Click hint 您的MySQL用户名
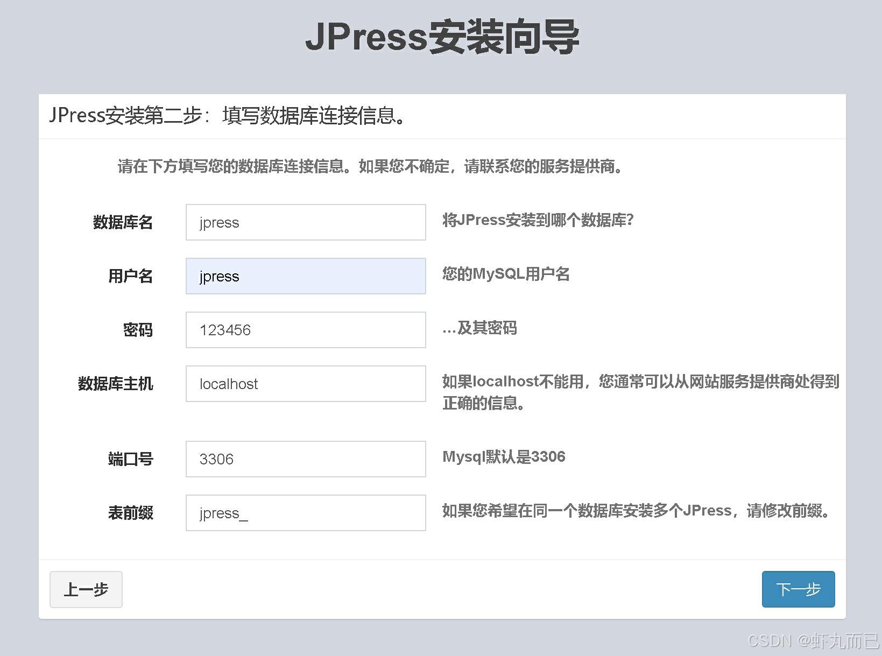882x656 pixels. coord(506,274)
